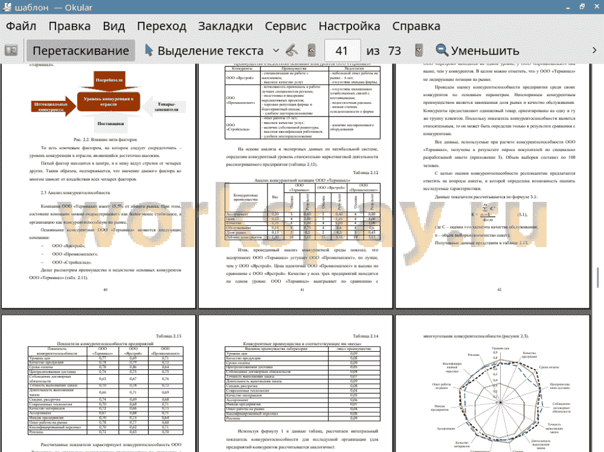604x452 pixels.
Task: Click the list item 'ООО «Стройсклад»'
Action: point(72,262)
